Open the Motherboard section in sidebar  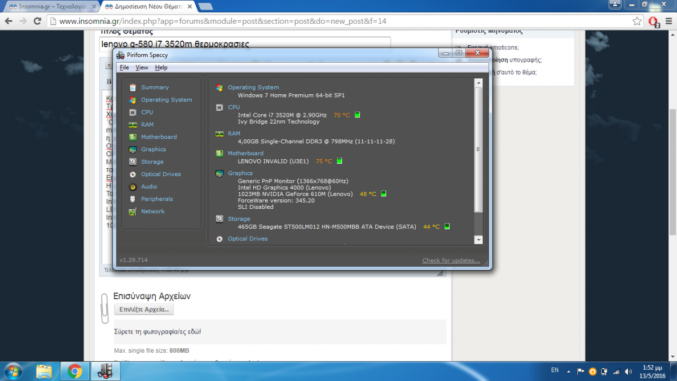coord(159,137)
